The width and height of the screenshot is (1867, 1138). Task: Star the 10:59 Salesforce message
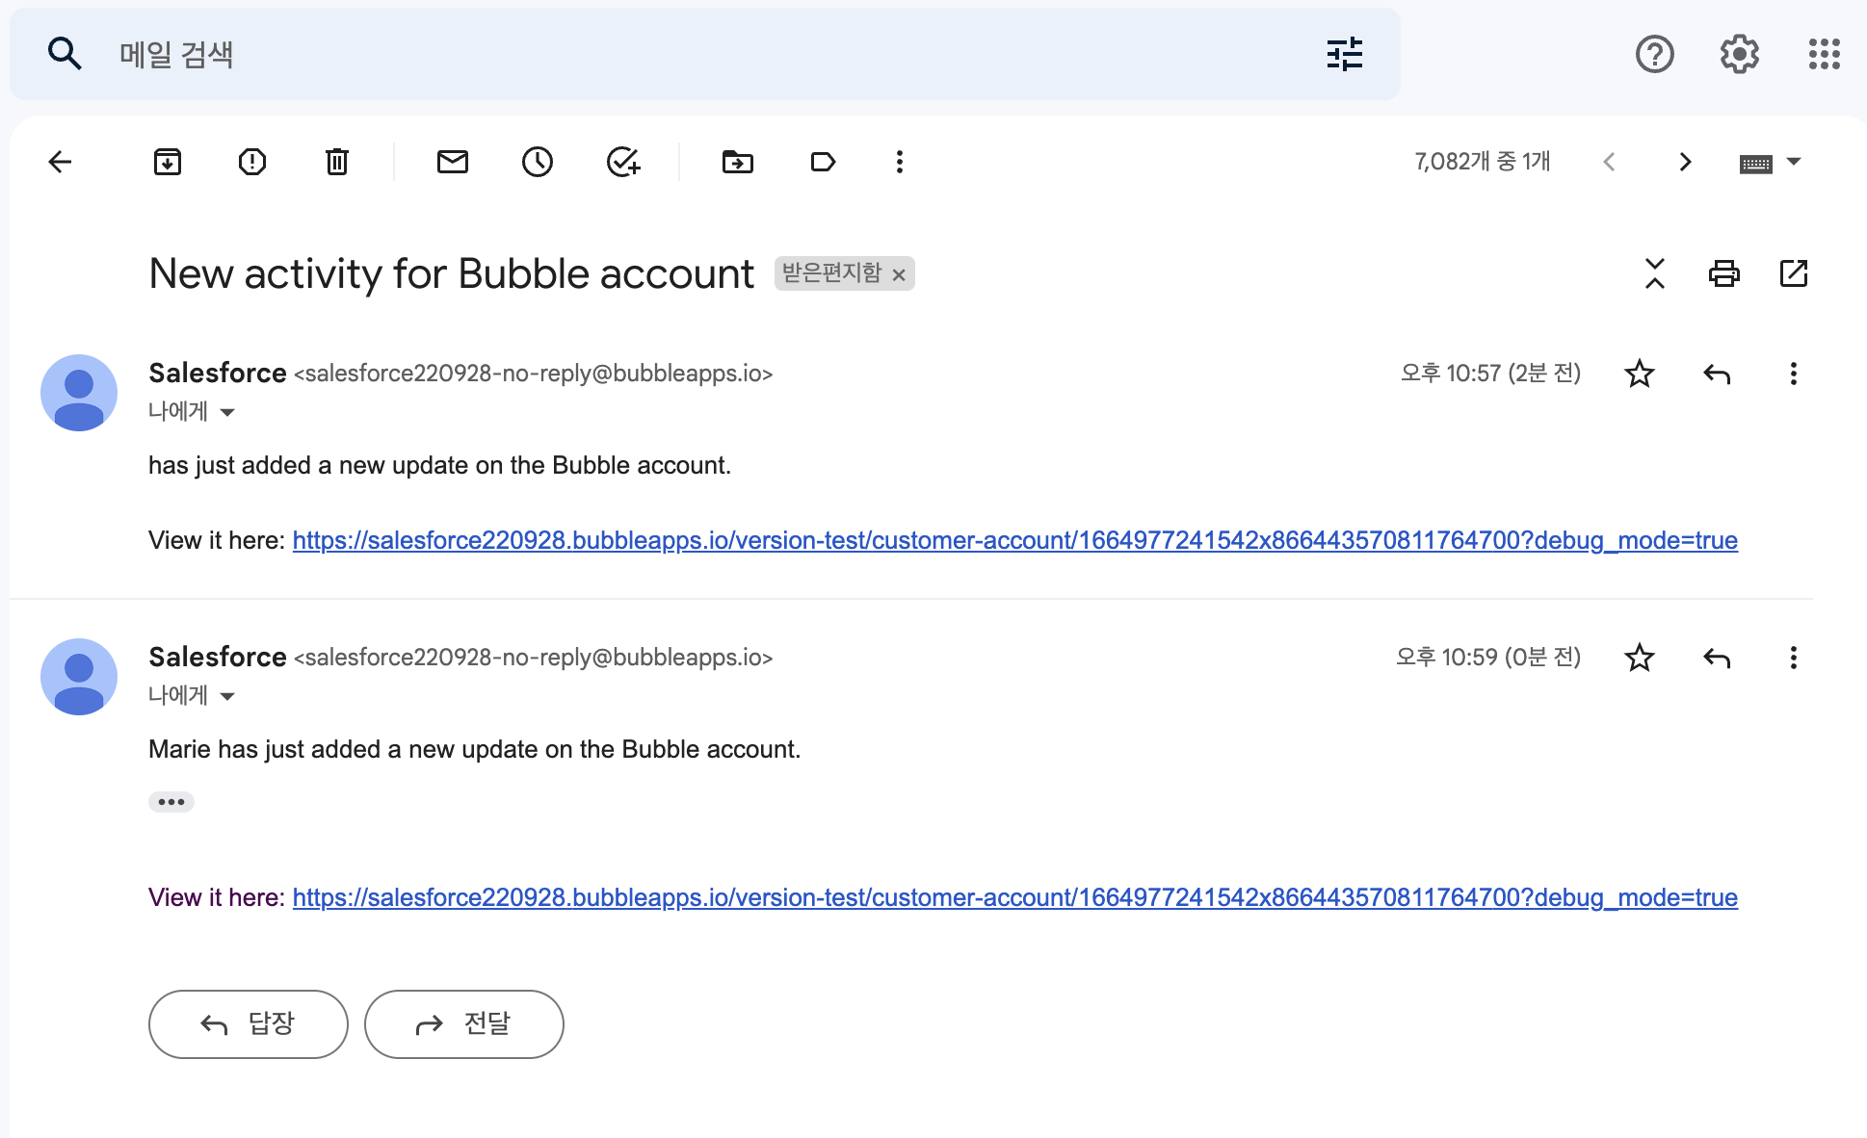click(1639, 658)
